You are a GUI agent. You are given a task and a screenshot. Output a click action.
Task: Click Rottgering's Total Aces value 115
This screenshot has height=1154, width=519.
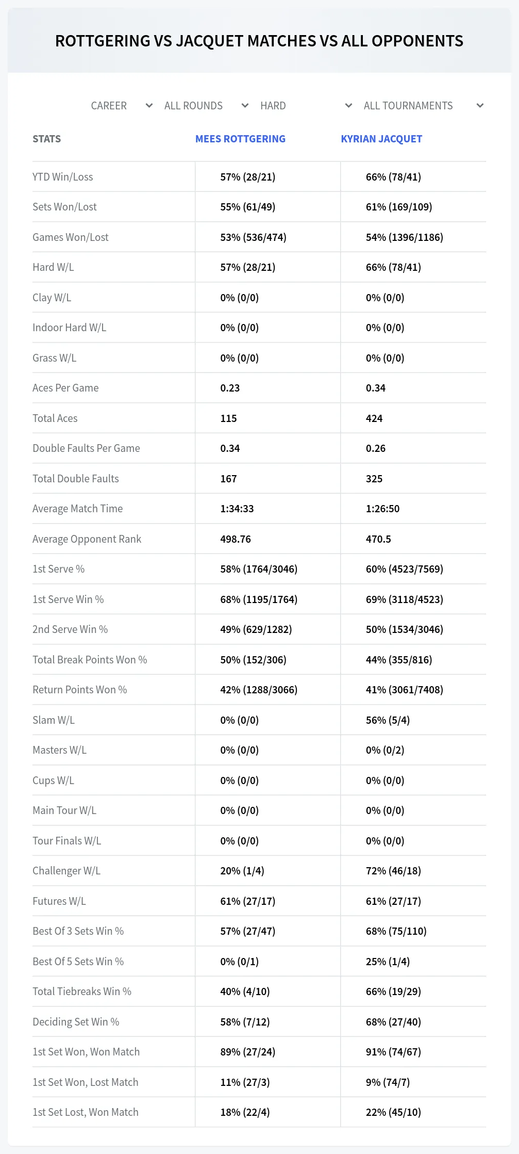228,418
